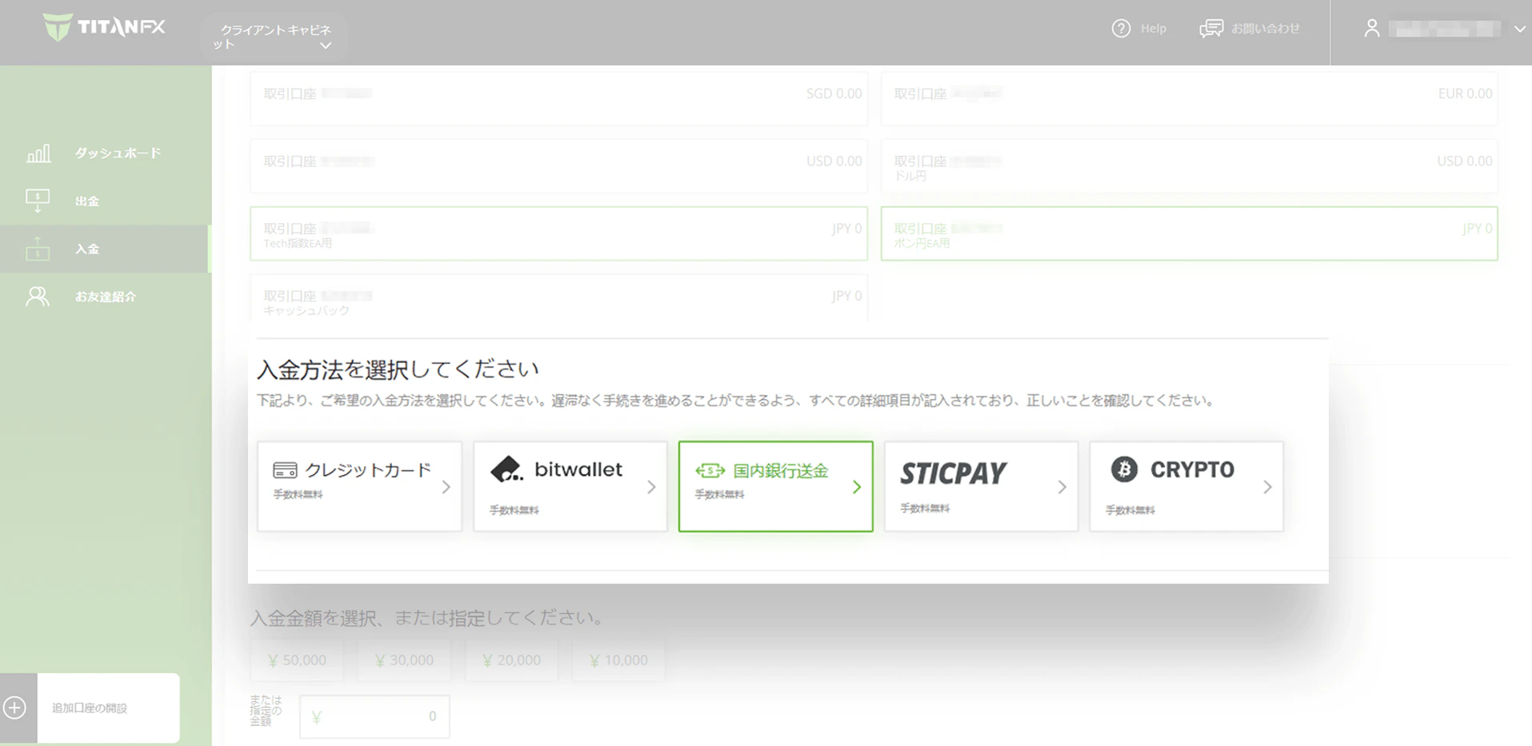
Task: Click the custom yen amount input field
Action: click(374, 716)
